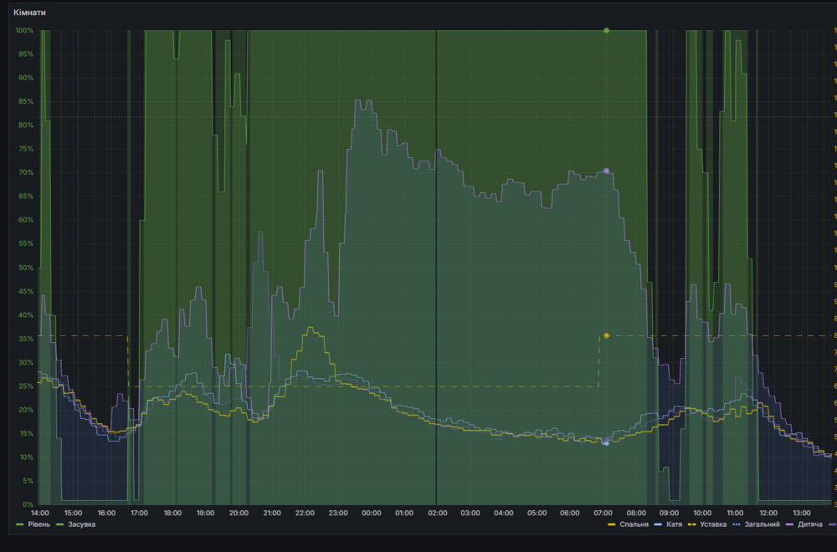Click the dotted blue Загальний legend icon

tap(737, 524)
